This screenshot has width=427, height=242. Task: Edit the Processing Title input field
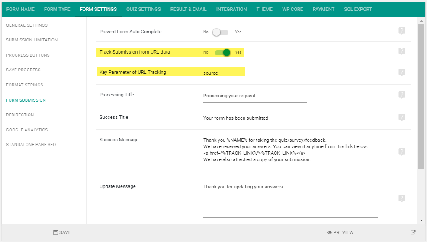click(x=255, y=96)
